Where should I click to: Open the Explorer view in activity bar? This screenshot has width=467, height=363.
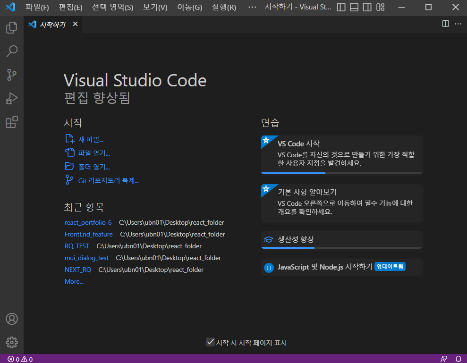point(12,27)
